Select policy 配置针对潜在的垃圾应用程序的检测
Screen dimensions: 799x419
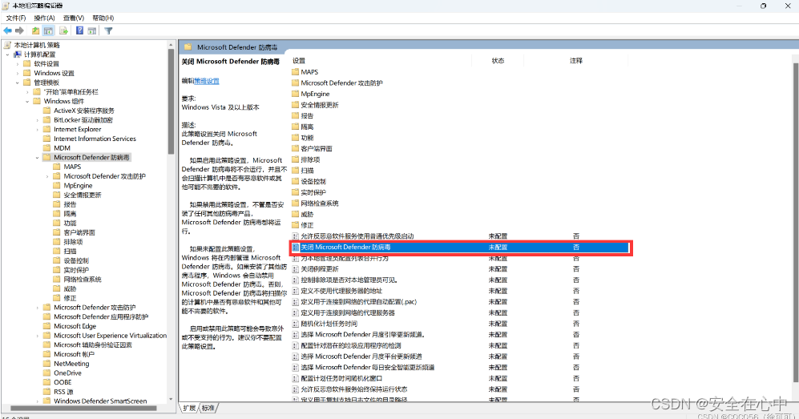350,345
